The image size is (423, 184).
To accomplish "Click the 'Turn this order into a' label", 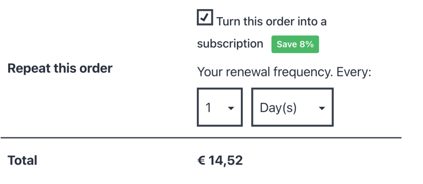I will pos(271,22).
